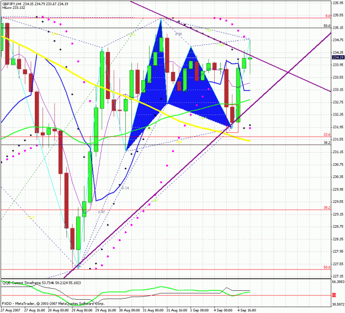This screenshot has width=345, height=313.
Task: Select the 27 Aug 16:00 time label
Action: (x=34, y=310)
